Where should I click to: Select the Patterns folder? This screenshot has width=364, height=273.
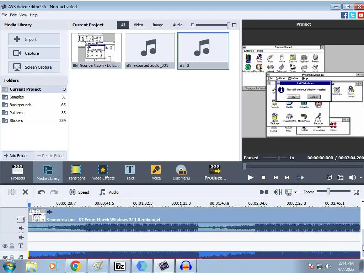pyautogui.click(x=34, y=113)
